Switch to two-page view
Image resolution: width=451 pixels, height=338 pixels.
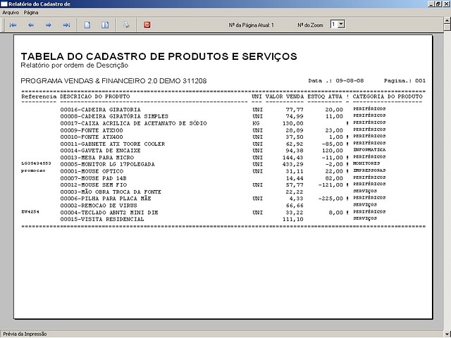(x=105, y=25)
